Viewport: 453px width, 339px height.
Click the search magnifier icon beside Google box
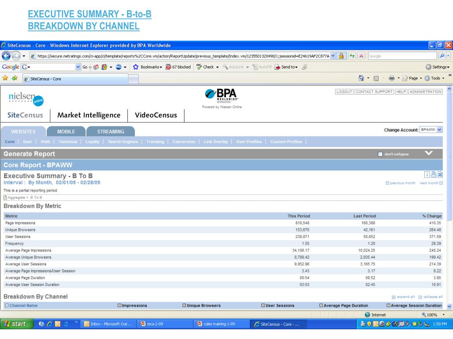tap(442, 56)
